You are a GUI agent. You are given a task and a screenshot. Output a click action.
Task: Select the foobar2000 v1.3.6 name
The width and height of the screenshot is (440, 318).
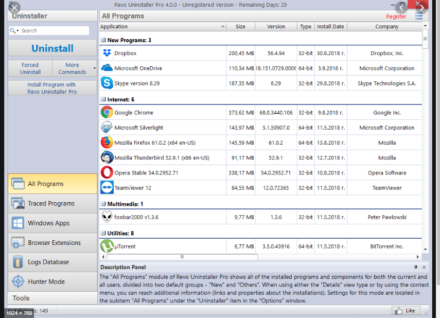point(136,217)
